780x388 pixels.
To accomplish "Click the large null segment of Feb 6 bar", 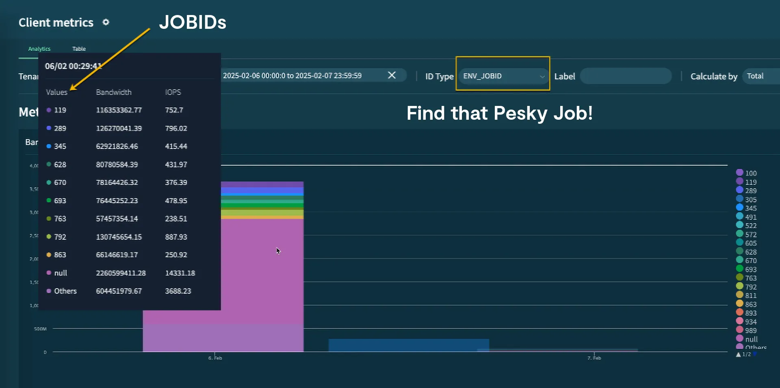I will tap(262, 271).
